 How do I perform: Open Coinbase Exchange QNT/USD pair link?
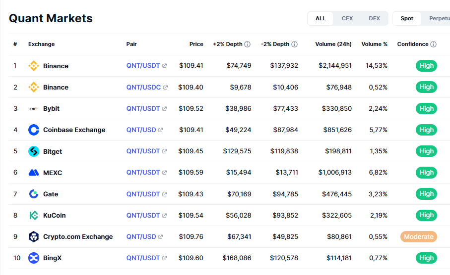[x=141, y=130]
